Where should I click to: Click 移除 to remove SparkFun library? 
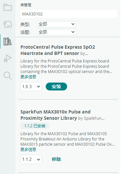coord(56,159)
